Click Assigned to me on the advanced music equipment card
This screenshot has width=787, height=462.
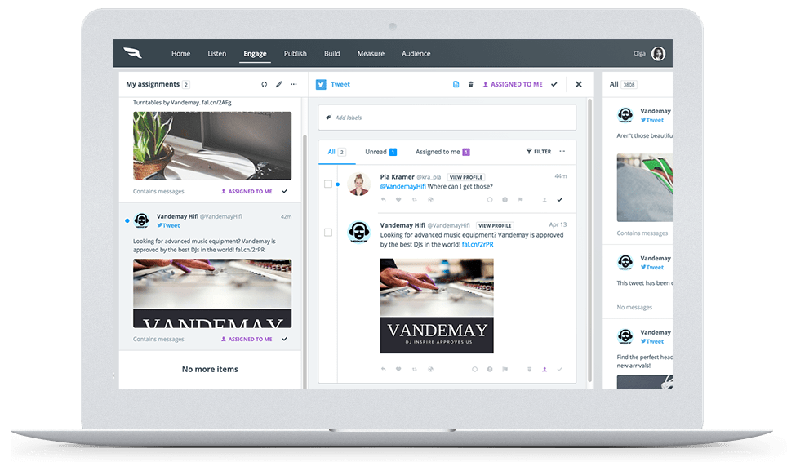[247, 339]
